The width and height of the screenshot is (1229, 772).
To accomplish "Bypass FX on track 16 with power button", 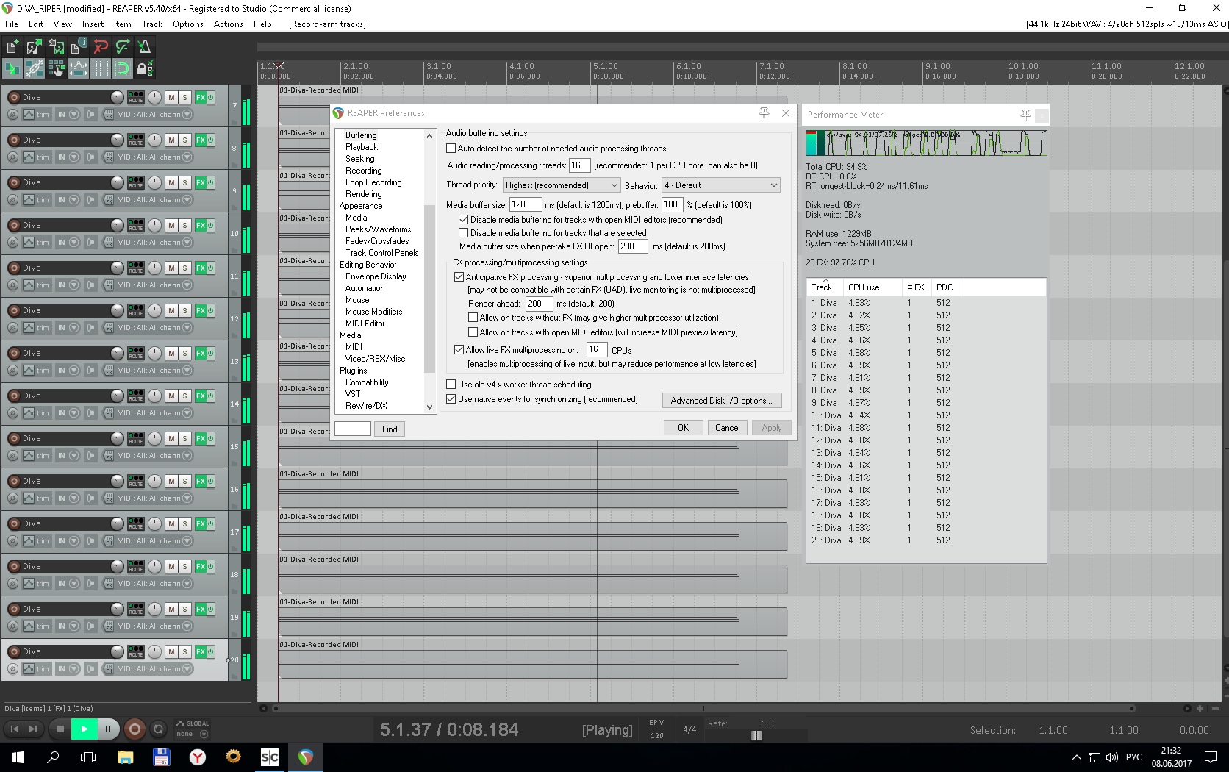I will tap(210, 481).
